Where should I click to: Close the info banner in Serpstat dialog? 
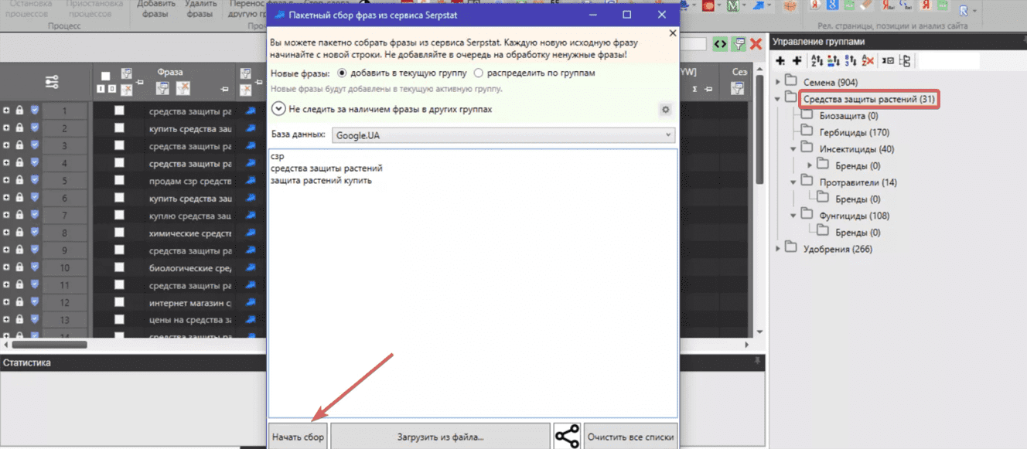click(x=672, y=33)
